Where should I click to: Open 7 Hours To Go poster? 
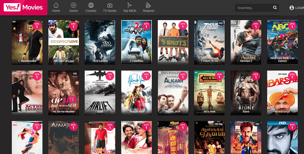[x=209, y=42]
